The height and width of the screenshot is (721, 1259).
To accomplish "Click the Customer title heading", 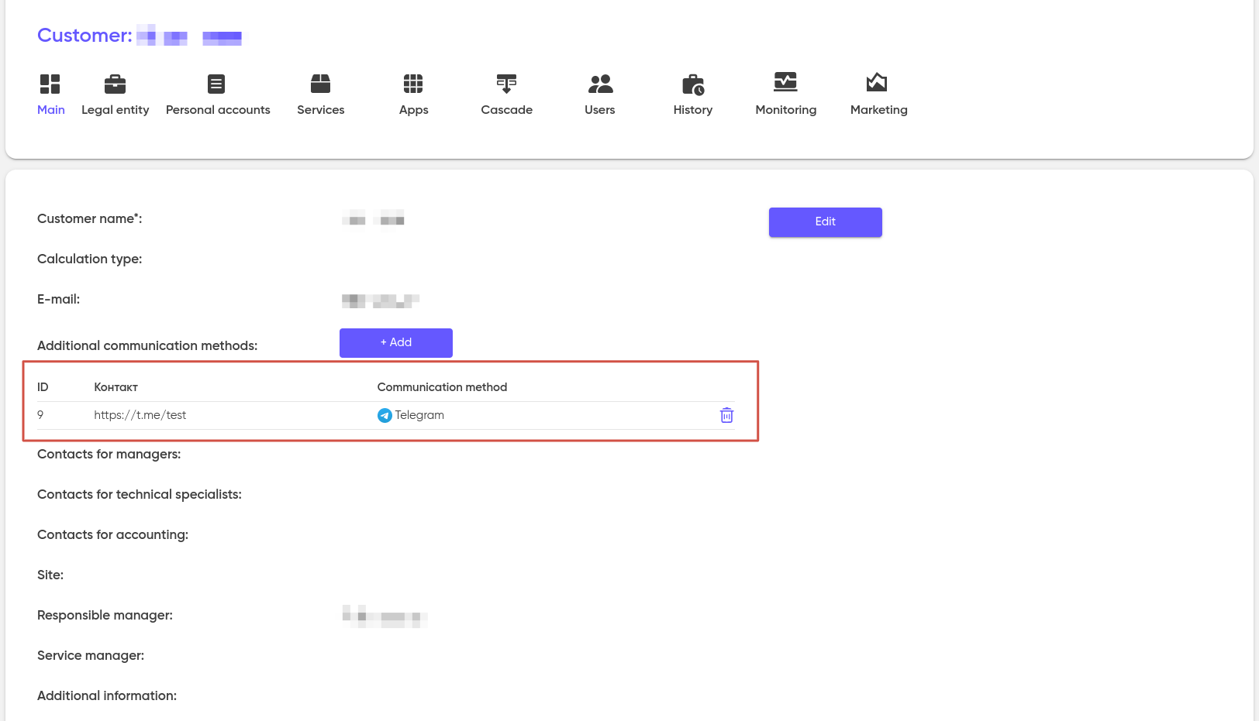I will pos(85,36).
